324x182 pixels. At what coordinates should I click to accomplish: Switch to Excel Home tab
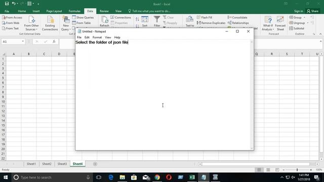(22, 11)
